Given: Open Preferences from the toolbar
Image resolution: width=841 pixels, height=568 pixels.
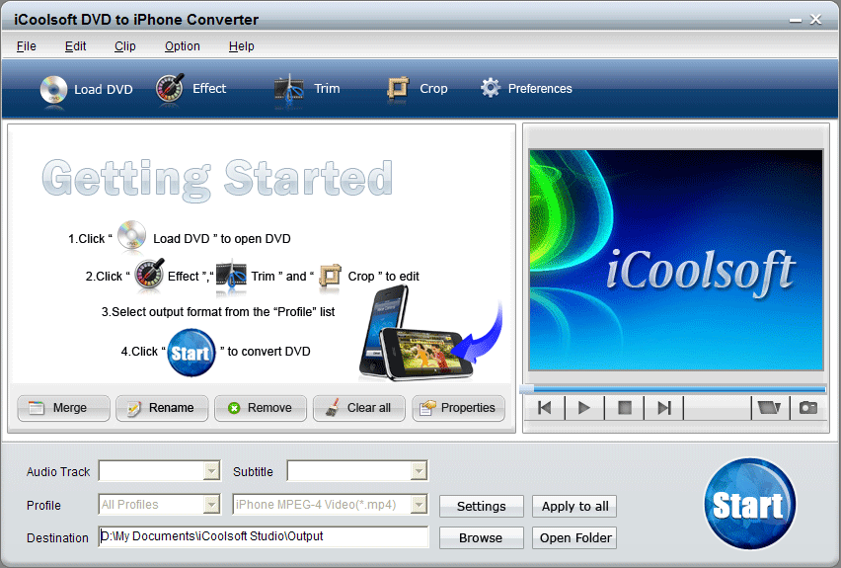Looking at the screenshot, I should [526, 89].
